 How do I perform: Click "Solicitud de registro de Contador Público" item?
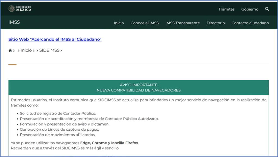pos(58,113)
